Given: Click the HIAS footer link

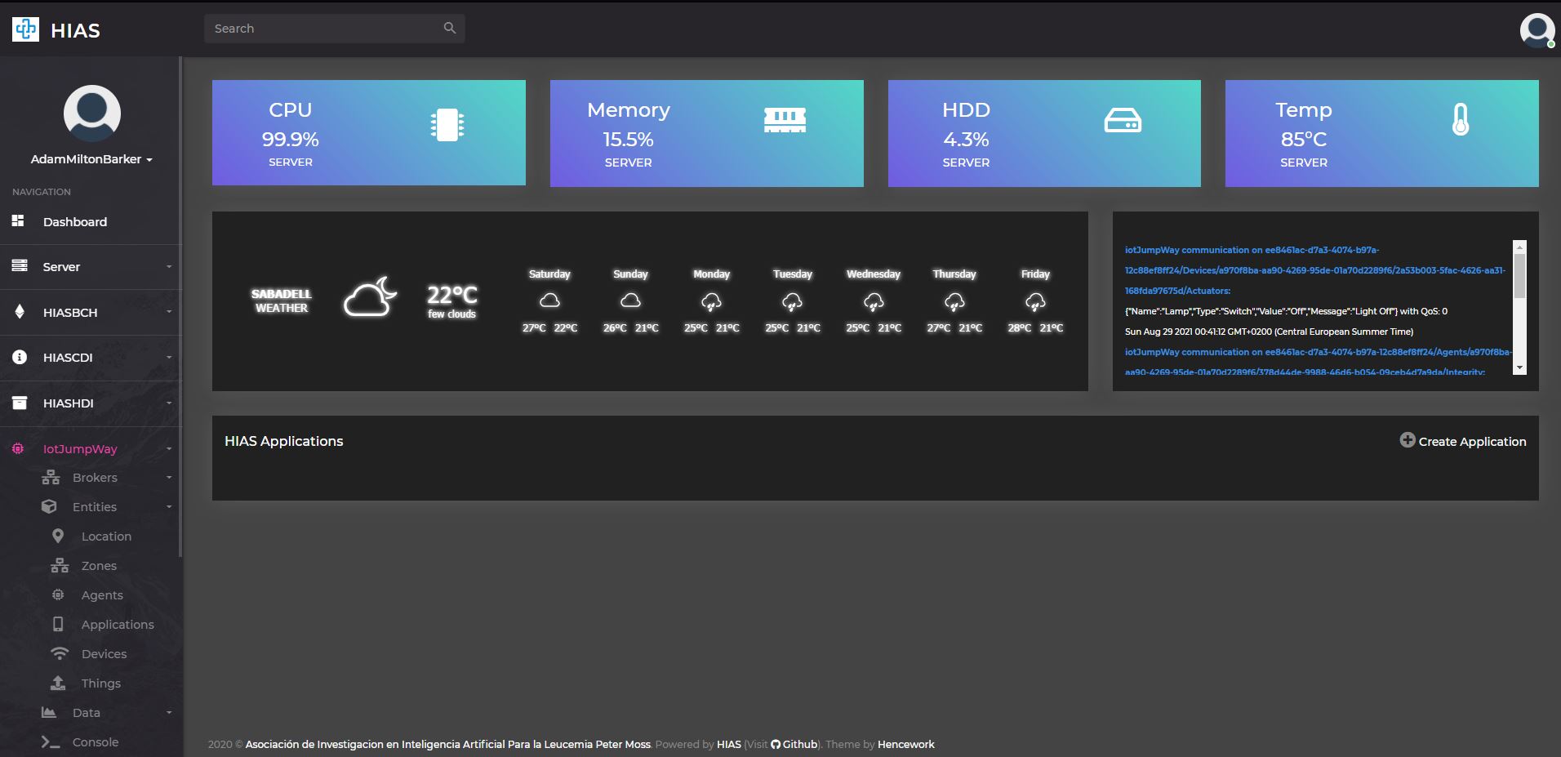Looking at the screenshot, I should 729,744.
